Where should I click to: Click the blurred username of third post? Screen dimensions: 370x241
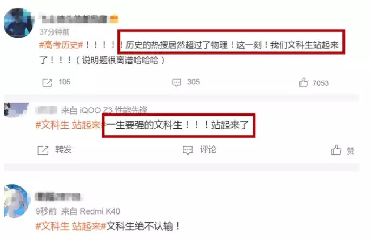coord(58,197)
